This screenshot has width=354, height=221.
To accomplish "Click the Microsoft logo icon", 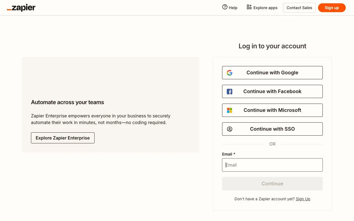I will pos(230,110).
